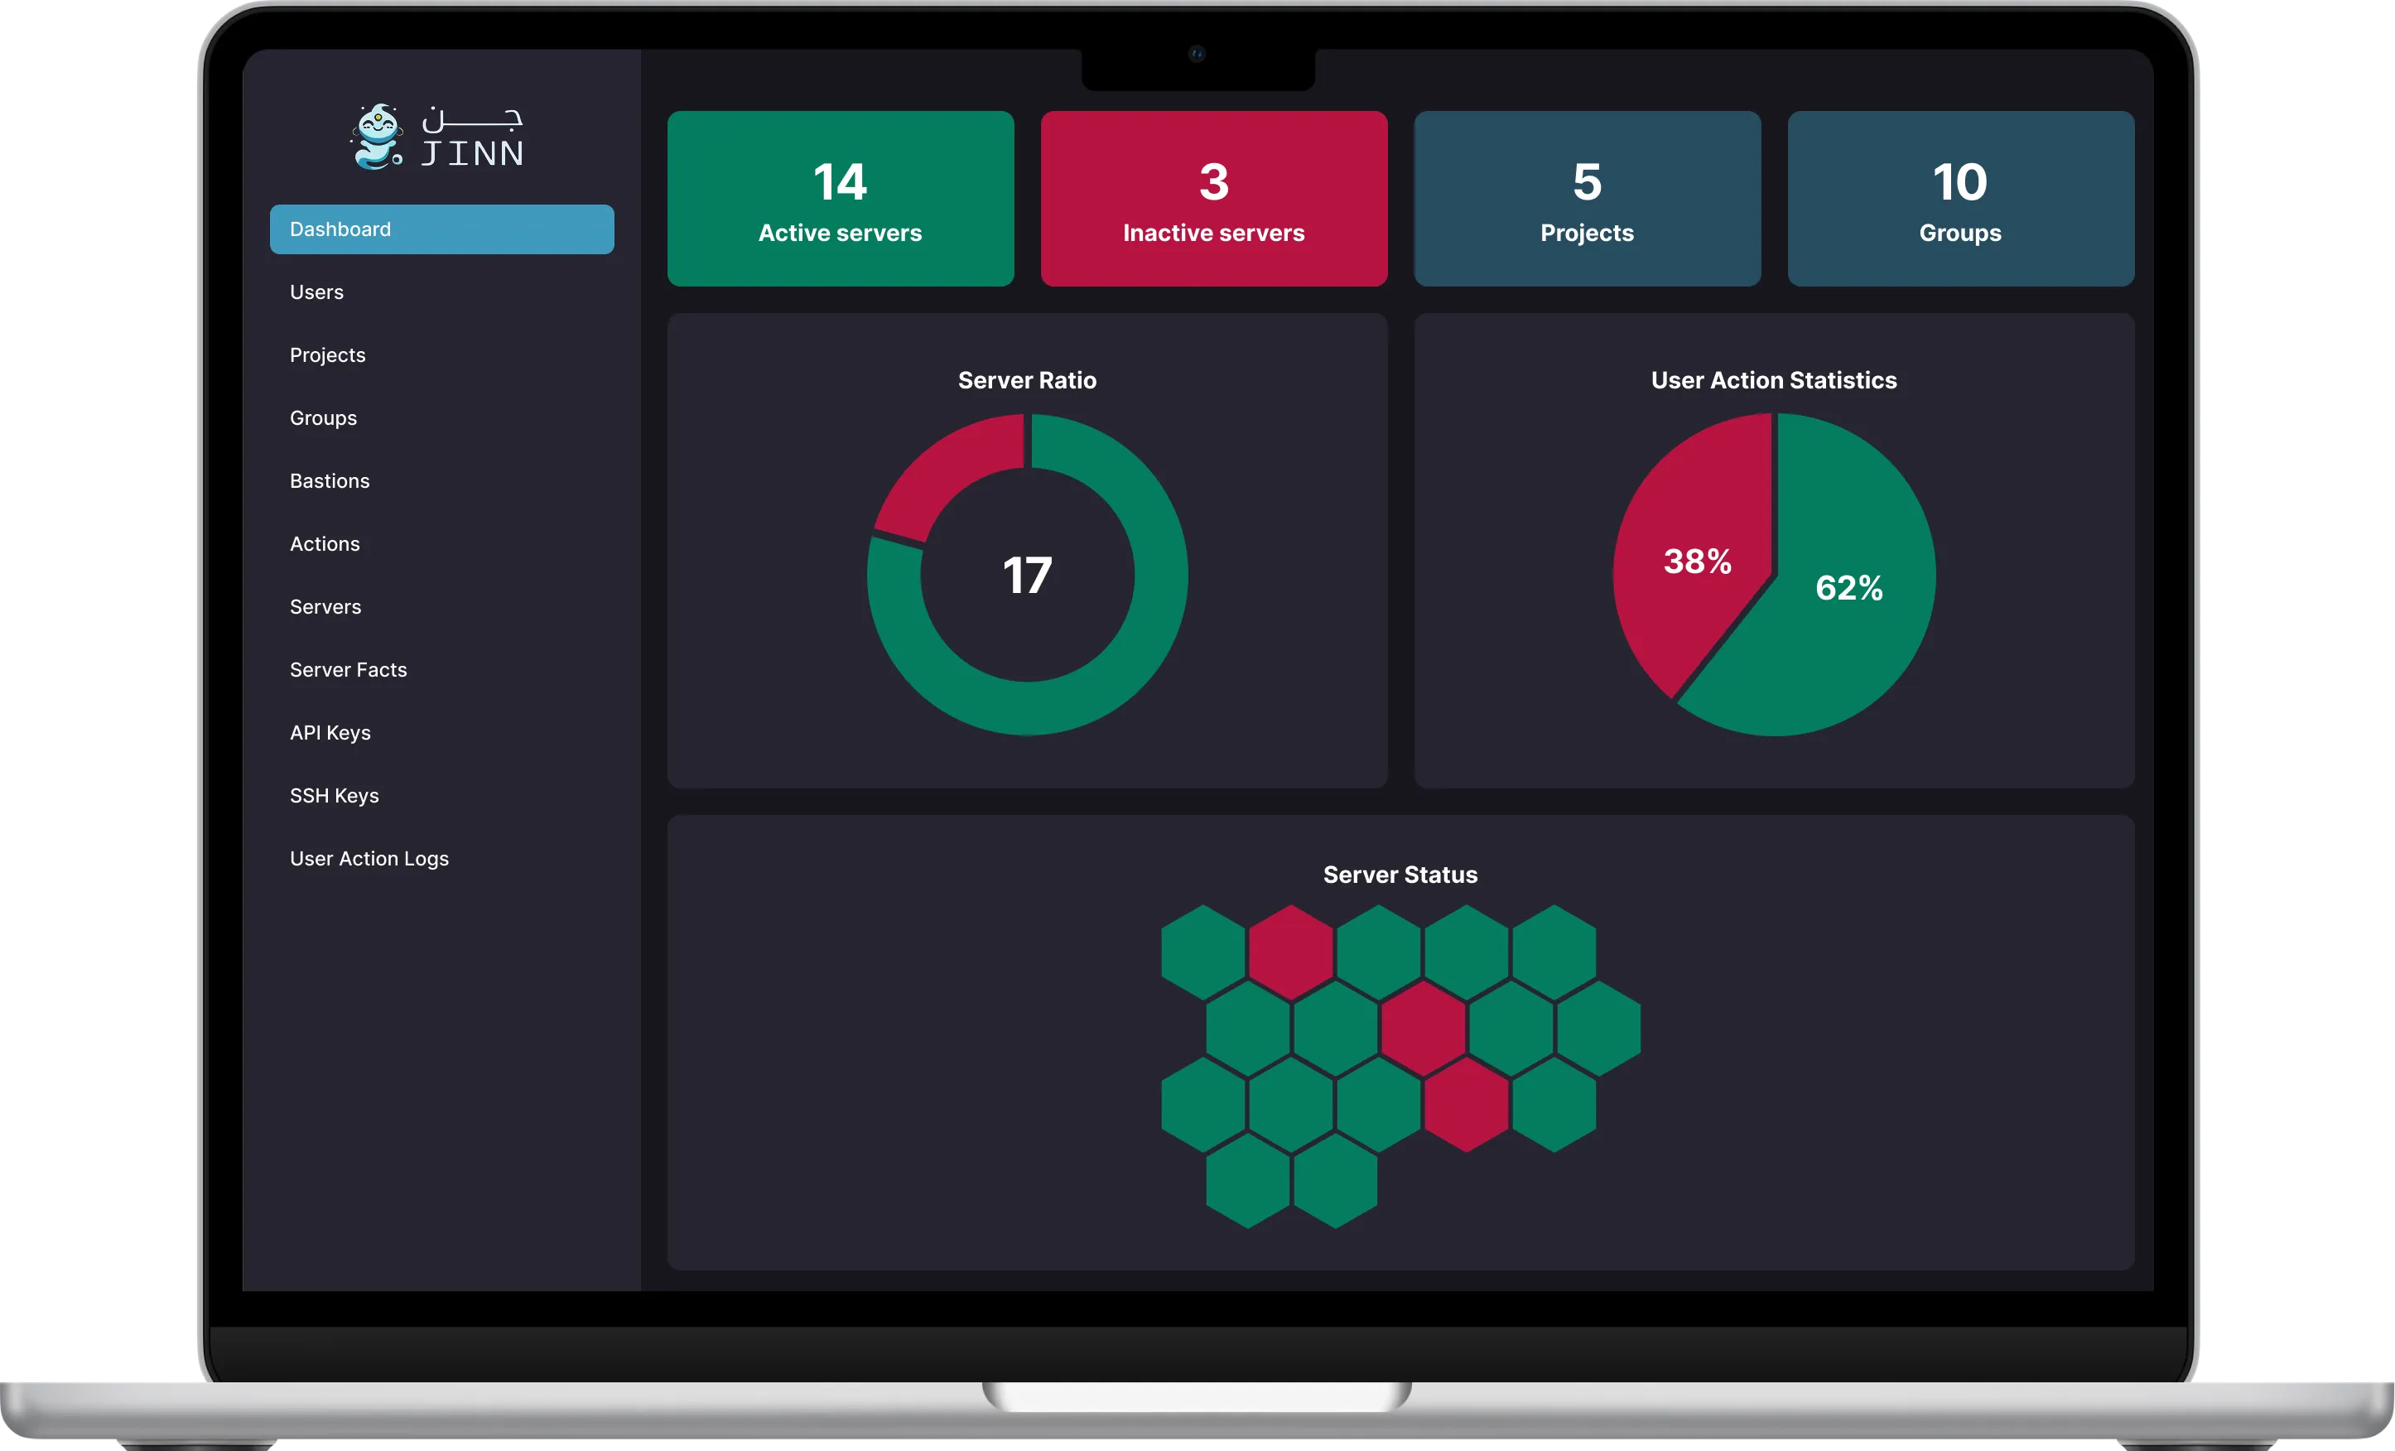2395x1451 pixels.
Task: Select Groups in the sidebar
Action: click(x=323, y=419)
